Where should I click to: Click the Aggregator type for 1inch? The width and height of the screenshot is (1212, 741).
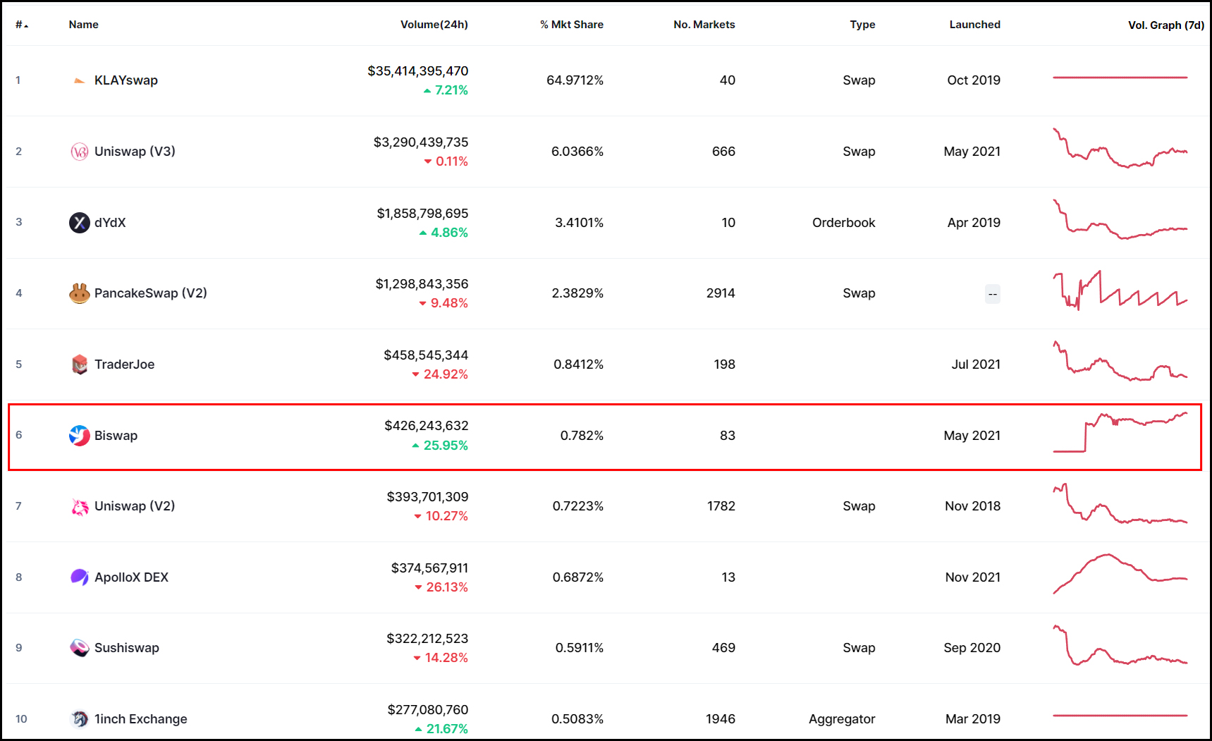pyautogui.click(x=842, y=719)
